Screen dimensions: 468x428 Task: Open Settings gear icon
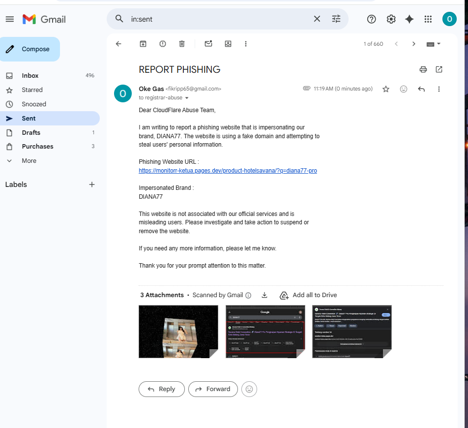point(391,19)
